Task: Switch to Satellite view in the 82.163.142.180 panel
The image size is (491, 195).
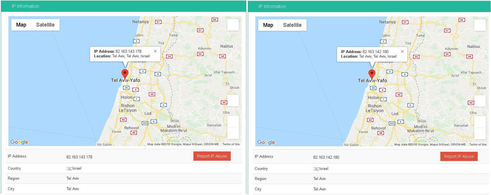Action: (292, 25)
